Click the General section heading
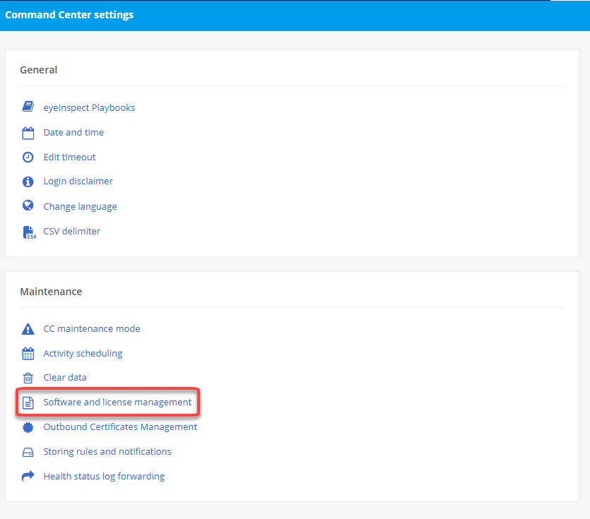The width and height of the screenshot is (590, 519). point(39,70)
